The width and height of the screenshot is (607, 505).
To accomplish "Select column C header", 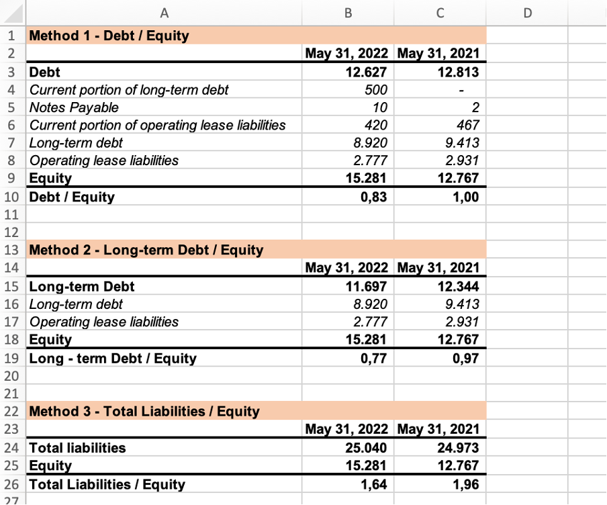I will point(440,12).
